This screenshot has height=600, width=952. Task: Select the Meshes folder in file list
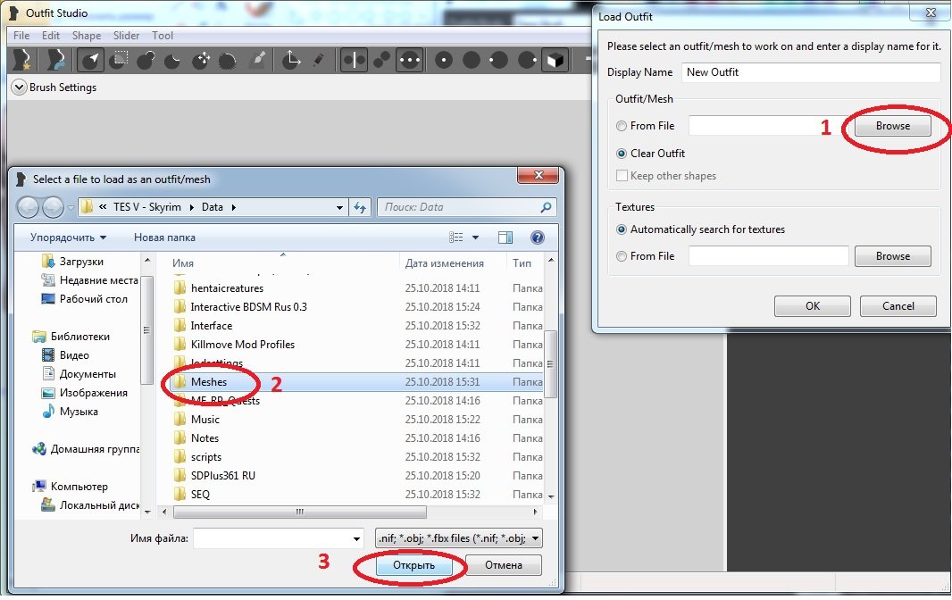pyautogui.click(x=209, y=382)
